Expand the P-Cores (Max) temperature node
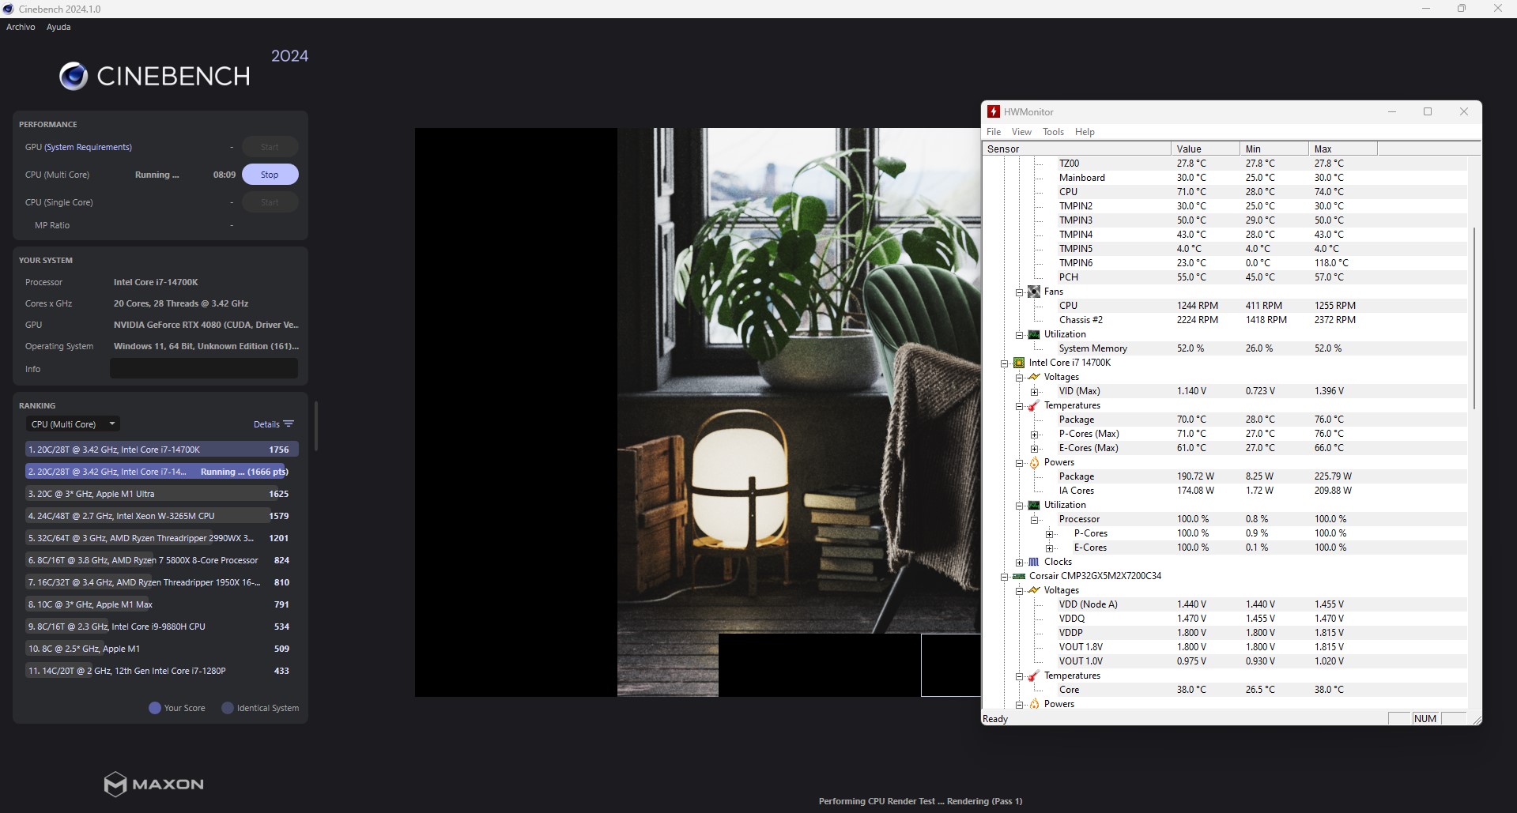 tap(1034, 435)
